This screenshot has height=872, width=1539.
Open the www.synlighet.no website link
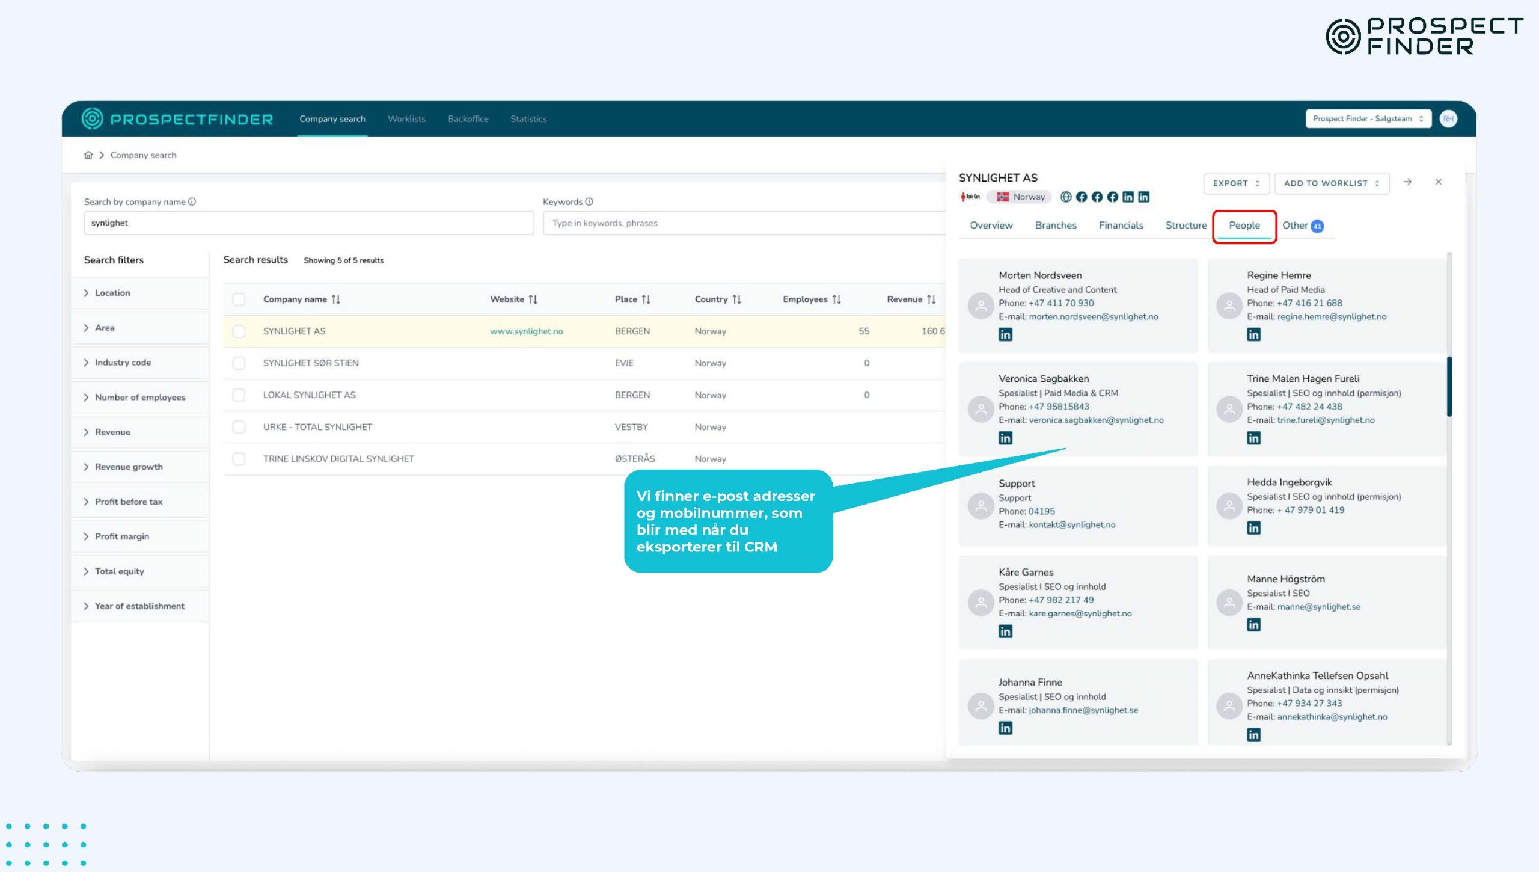coord(527,331)
